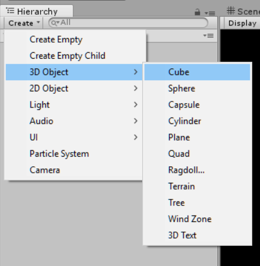Expand the 2D Object submenu arrow
260x266 pixels.
tap(136, 88)
